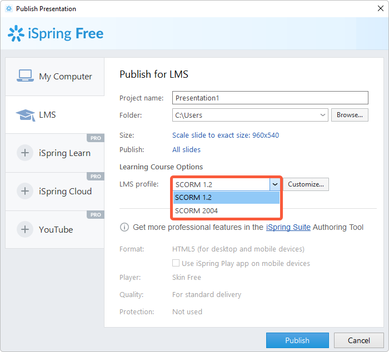Image resolution: width=389 pixels, height=352 pixels.
Task: Follow the iSpring Suite hyperlink
Action: (288, 227)
